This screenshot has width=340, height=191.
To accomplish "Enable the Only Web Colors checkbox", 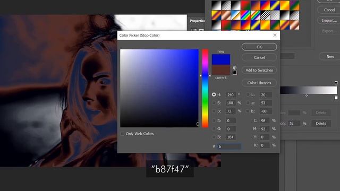I will [x=122, y=134].
